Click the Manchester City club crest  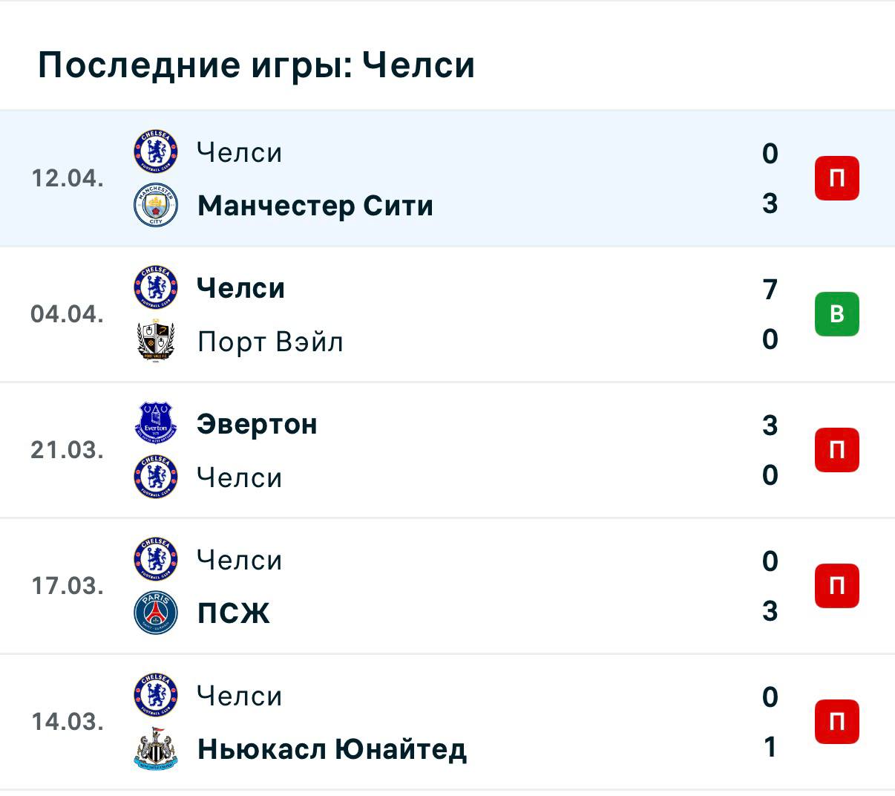(156, 205)
